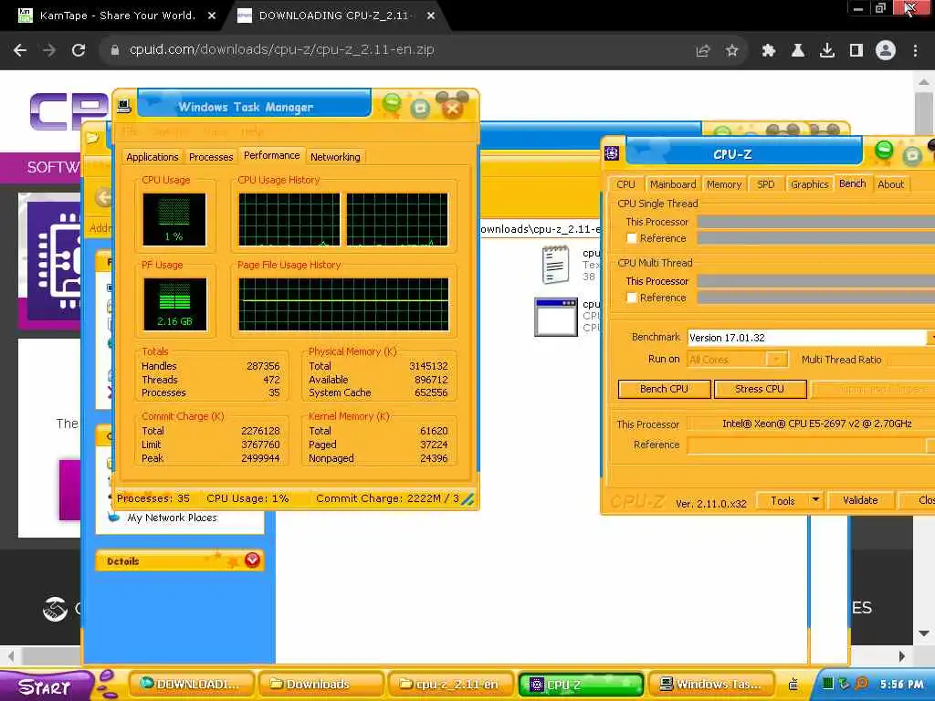
Task: Select Performance tab in Task Manager
Action: [272, 155]
